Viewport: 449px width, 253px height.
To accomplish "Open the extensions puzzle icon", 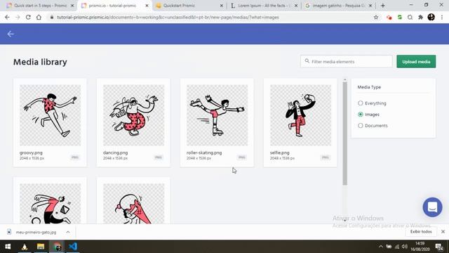I will (x=420, y=17).
